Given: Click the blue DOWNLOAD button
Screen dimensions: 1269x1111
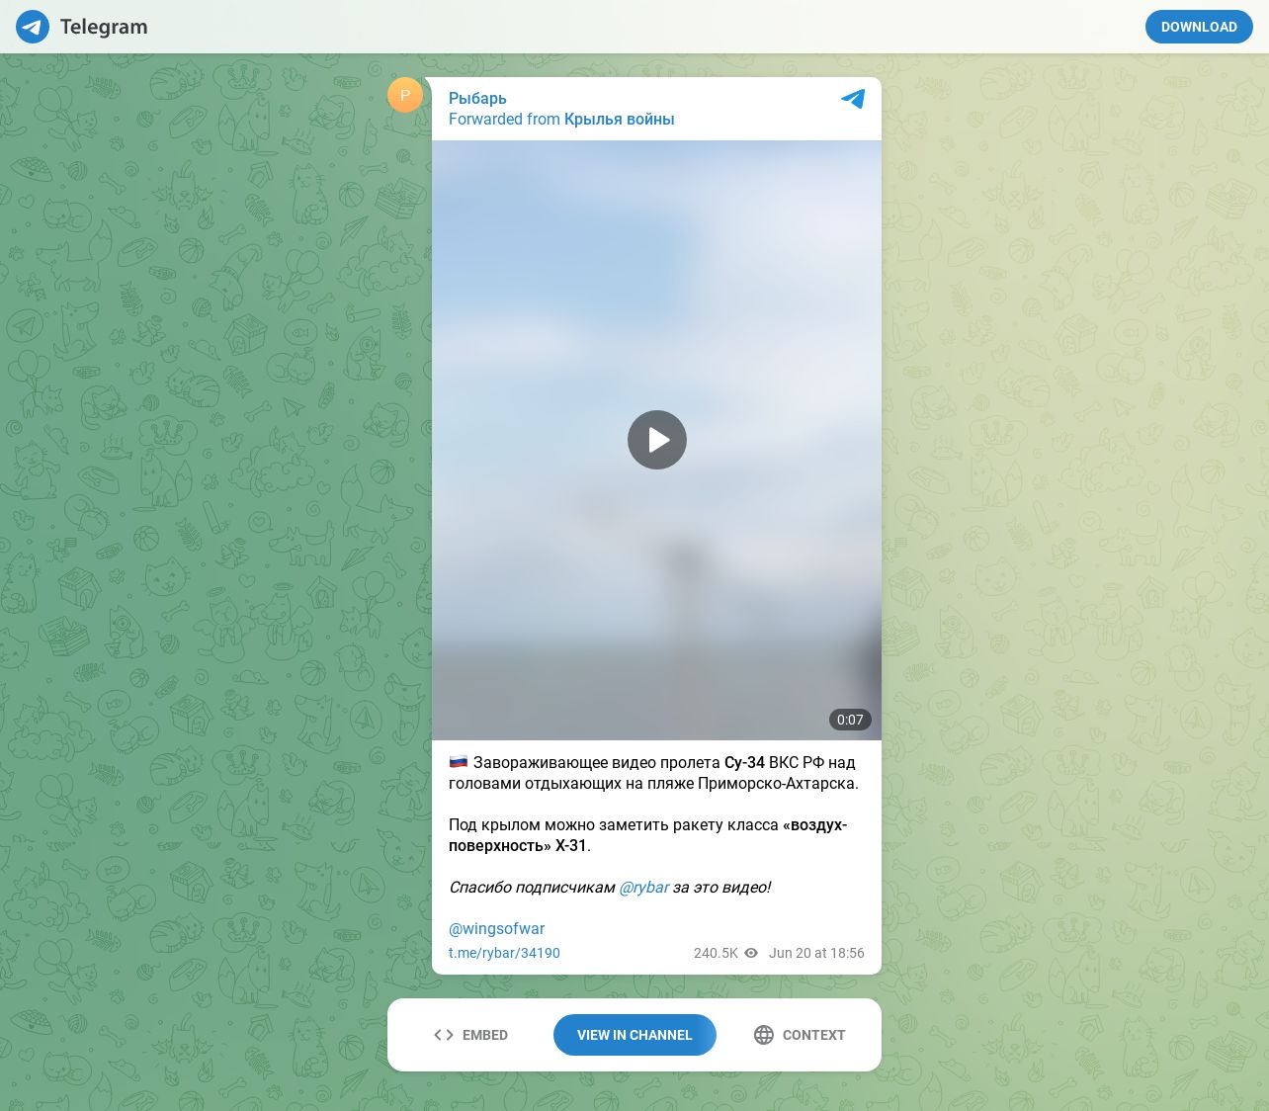Looking at the screenshot, I should point(1199,27).
